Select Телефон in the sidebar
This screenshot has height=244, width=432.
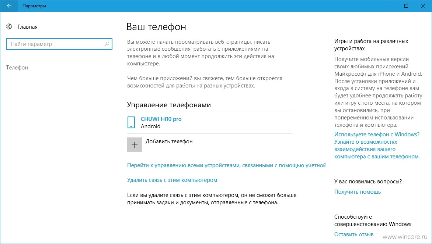17,68
